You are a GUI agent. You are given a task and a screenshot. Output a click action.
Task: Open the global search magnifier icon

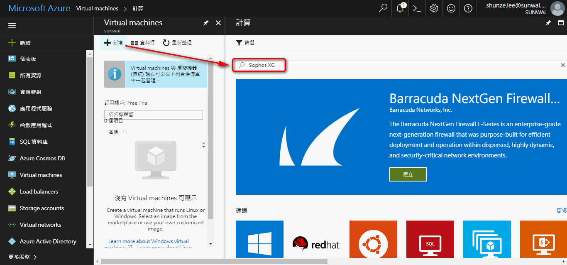point(383,8)
